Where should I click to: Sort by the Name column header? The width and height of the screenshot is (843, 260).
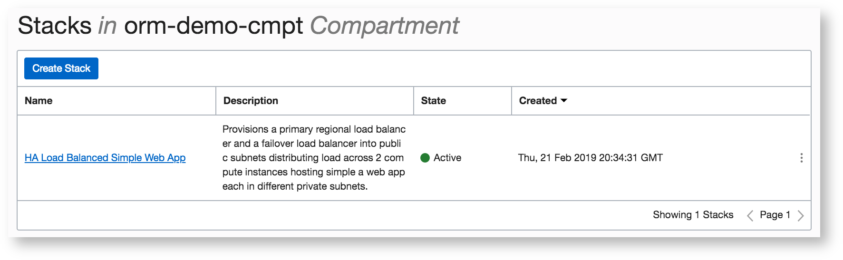(x=39, y=101)
